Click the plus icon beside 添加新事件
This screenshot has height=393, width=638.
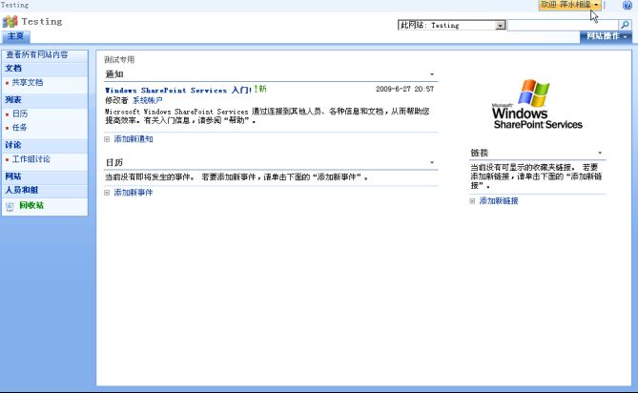pyautogui.click(x=107, y=193)
